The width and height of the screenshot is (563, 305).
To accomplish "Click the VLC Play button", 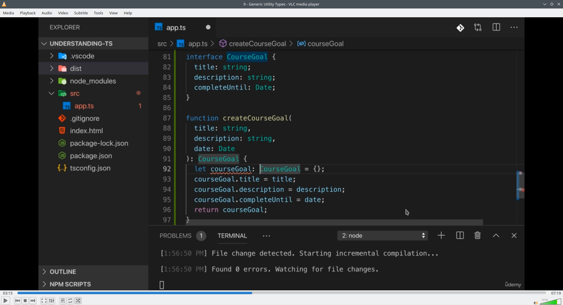I will point(5,301).
